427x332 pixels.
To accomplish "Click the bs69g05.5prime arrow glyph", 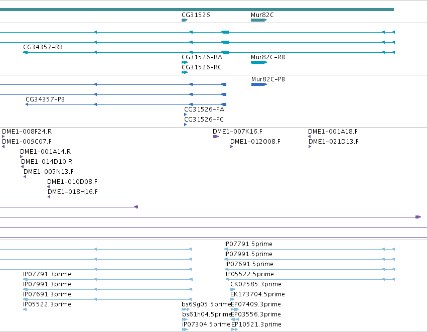I will coord(186,309).
